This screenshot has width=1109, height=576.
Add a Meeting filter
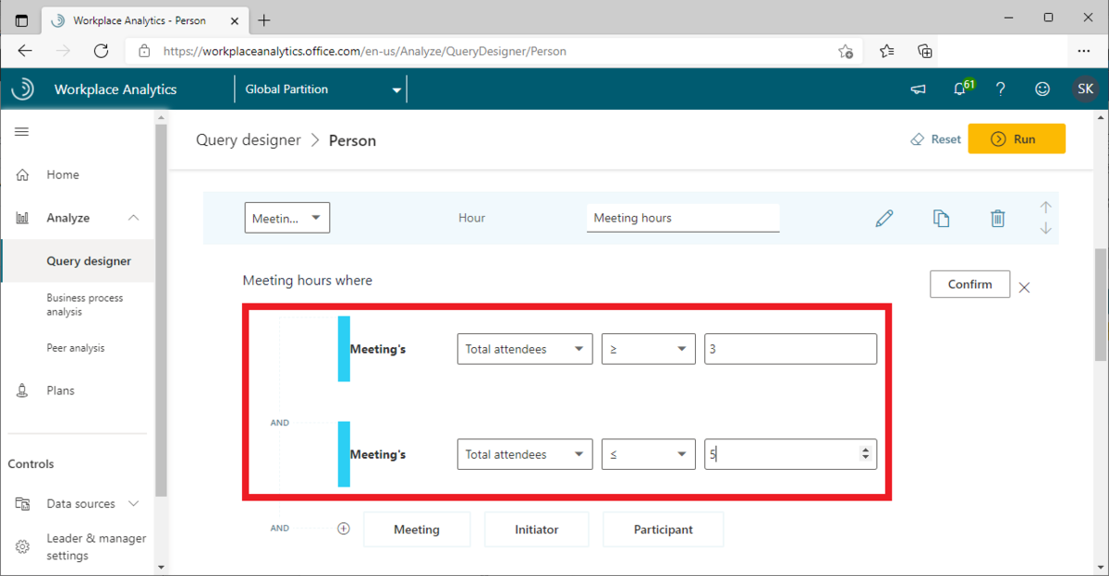tap(417, 530)
